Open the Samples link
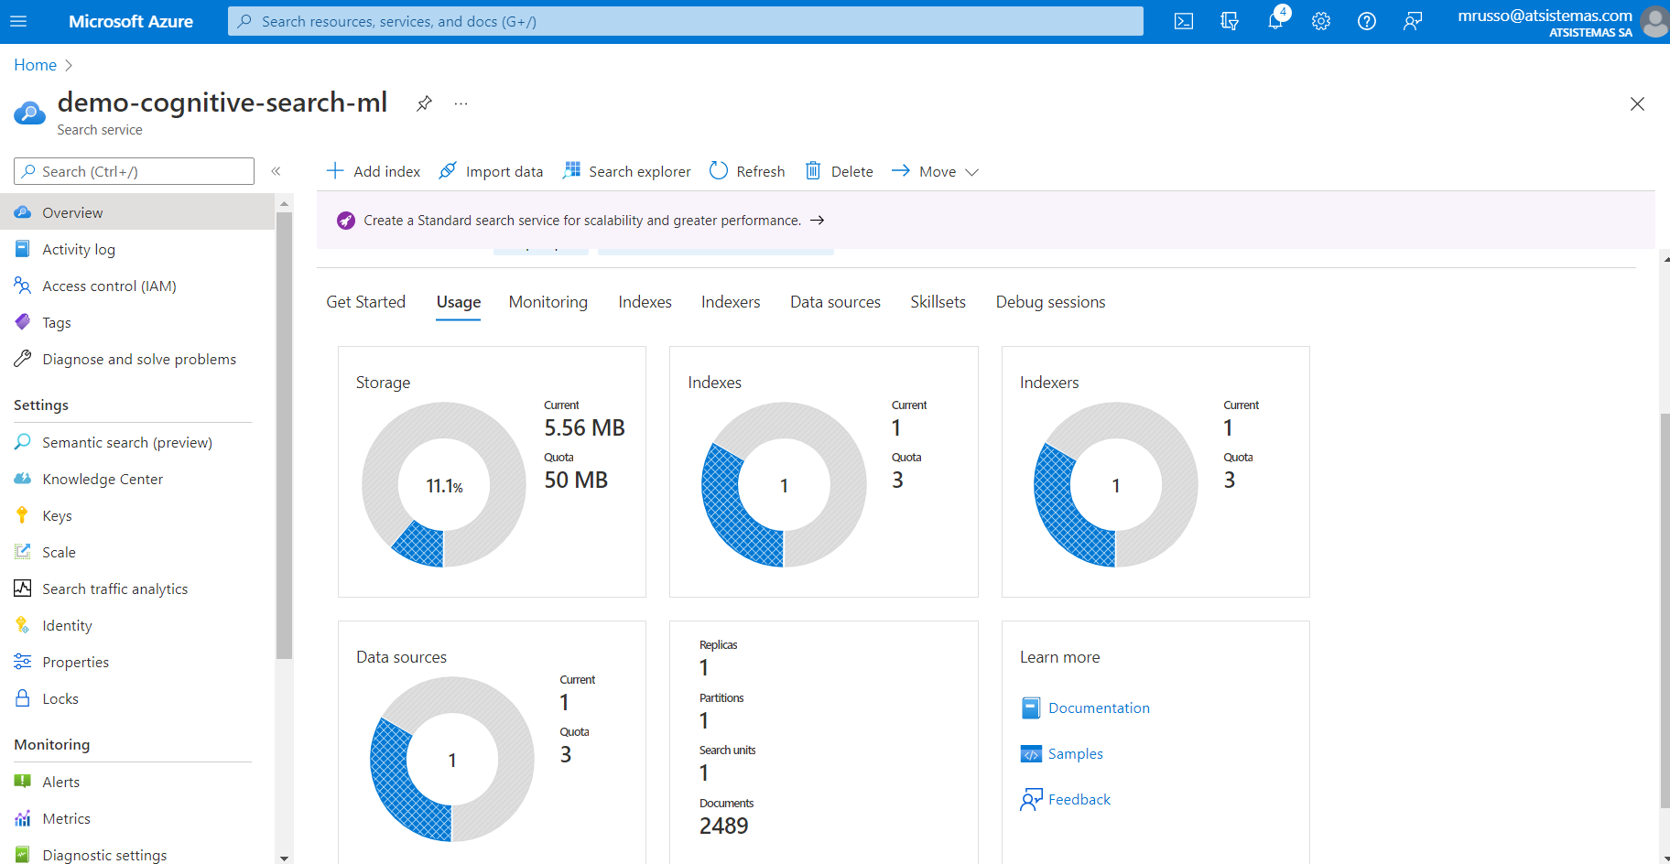Viewport: 1670px width, 864px height. click(x=1075, y=754)
